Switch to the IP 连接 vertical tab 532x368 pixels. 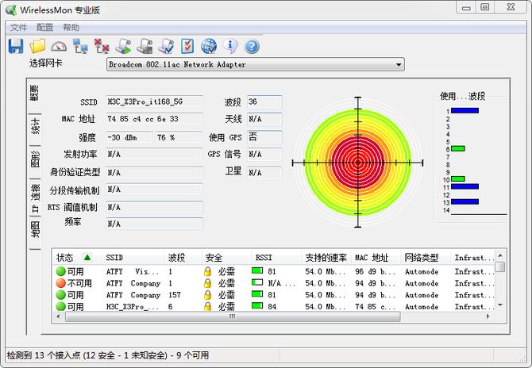point(35,198)
